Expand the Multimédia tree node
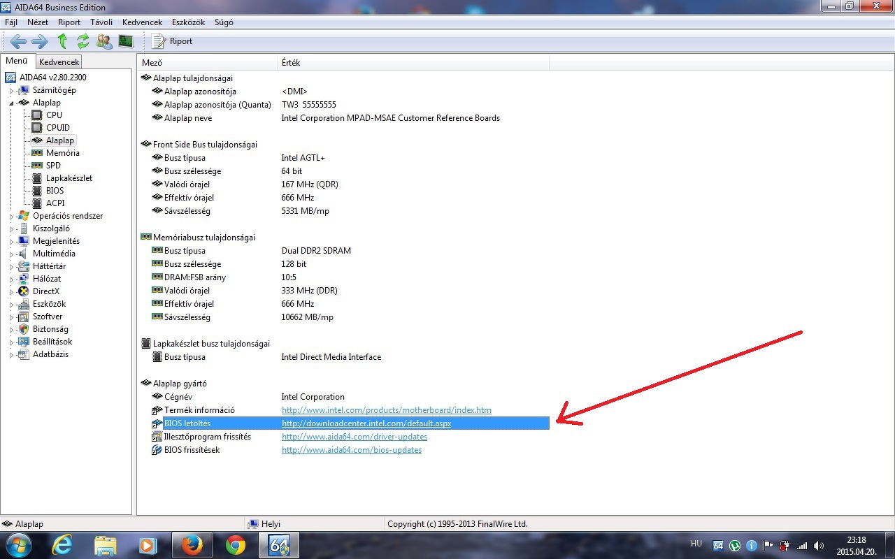895x559 pixels. click(11, 254)
